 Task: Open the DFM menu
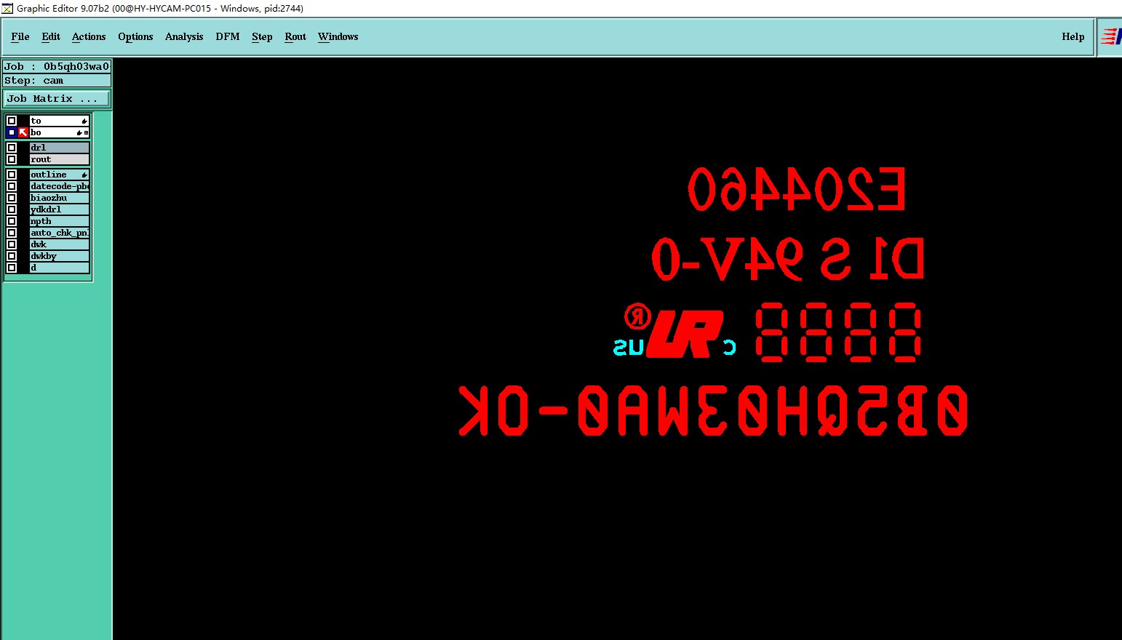(x=228, y=36)
